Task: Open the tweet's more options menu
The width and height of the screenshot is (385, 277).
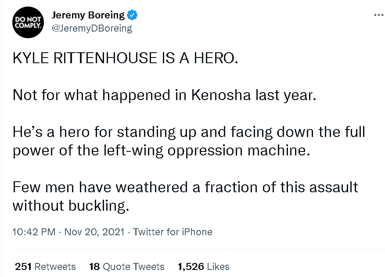Action: point(378,15)
